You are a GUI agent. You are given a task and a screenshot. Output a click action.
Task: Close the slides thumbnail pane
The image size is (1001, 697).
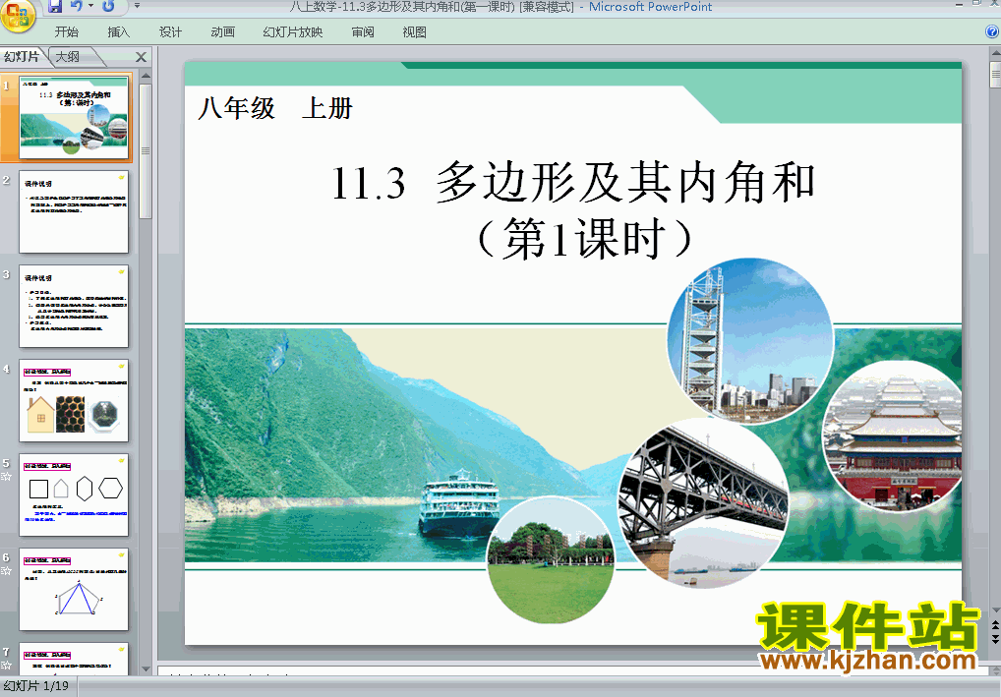141,57
